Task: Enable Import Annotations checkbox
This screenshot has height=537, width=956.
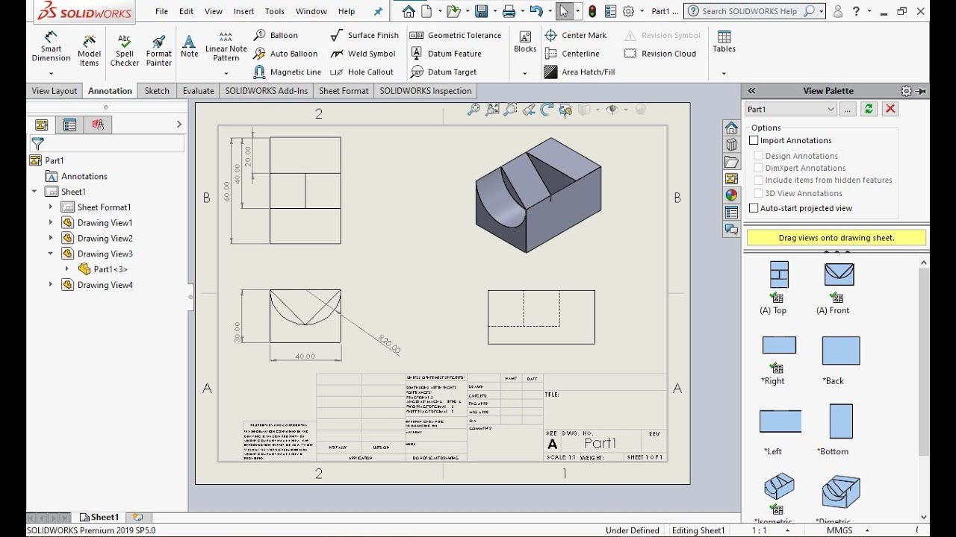Action: coord(754,140)
